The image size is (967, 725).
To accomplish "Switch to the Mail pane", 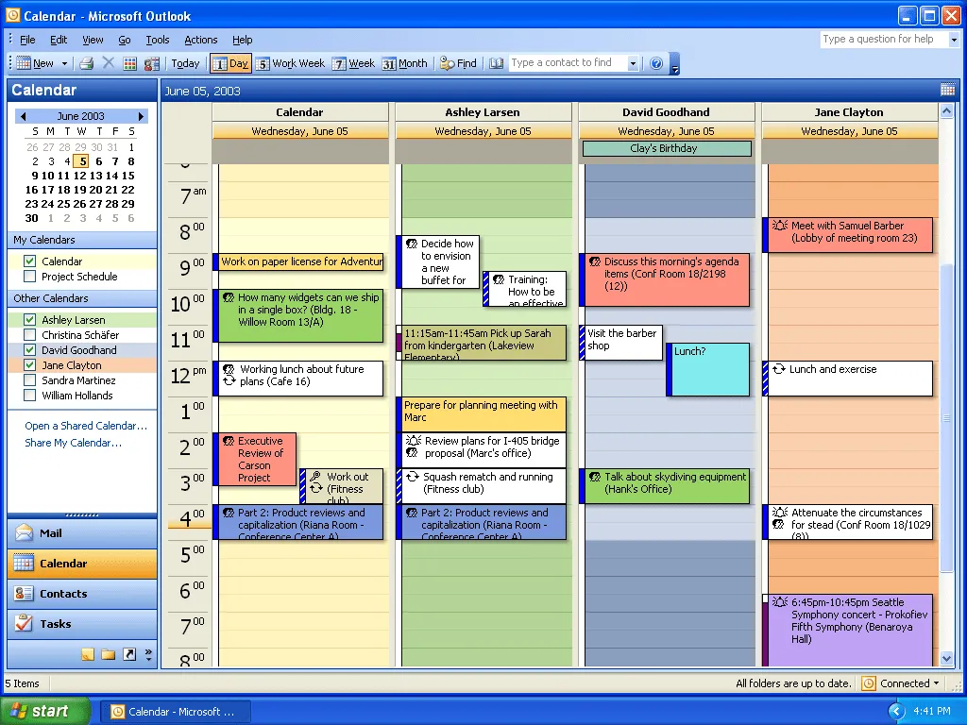I will pos(83,533).
